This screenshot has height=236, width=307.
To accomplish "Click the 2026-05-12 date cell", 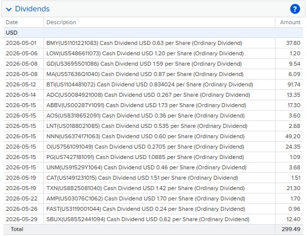I will [21, 84].
